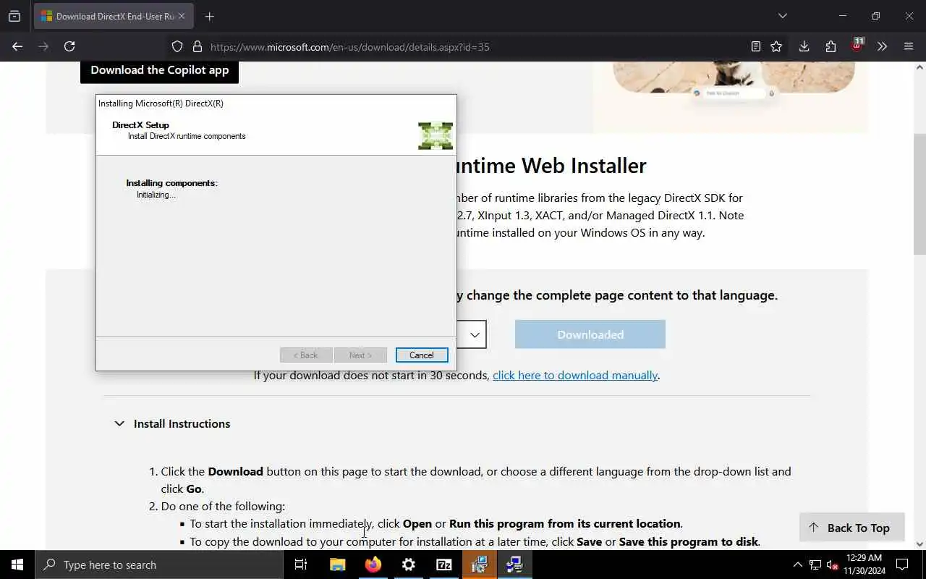The width and height of the screenshot is (926, 579).
Task: Open a new browser tab
Action: [209, 16]
